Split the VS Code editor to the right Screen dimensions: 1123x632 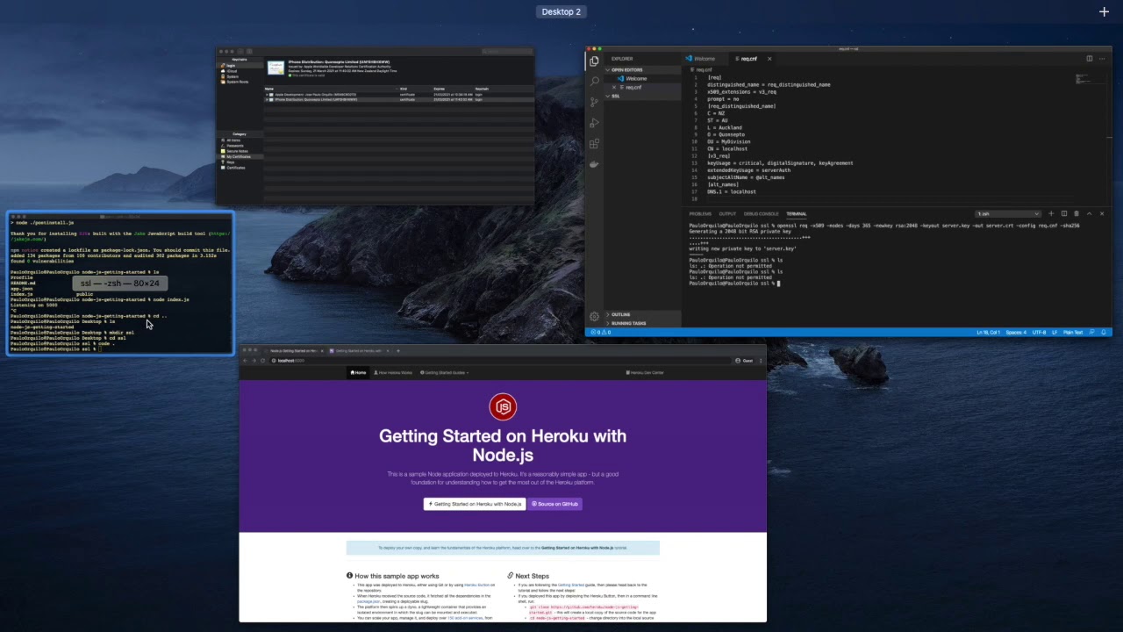click(1090, 59)
